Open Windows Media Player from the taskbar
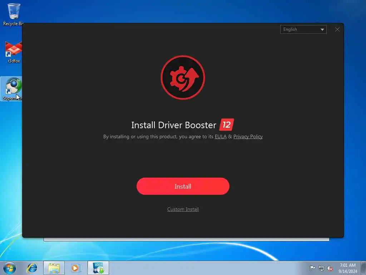Viewport: 366px width, 275px height. pos(75,268)
